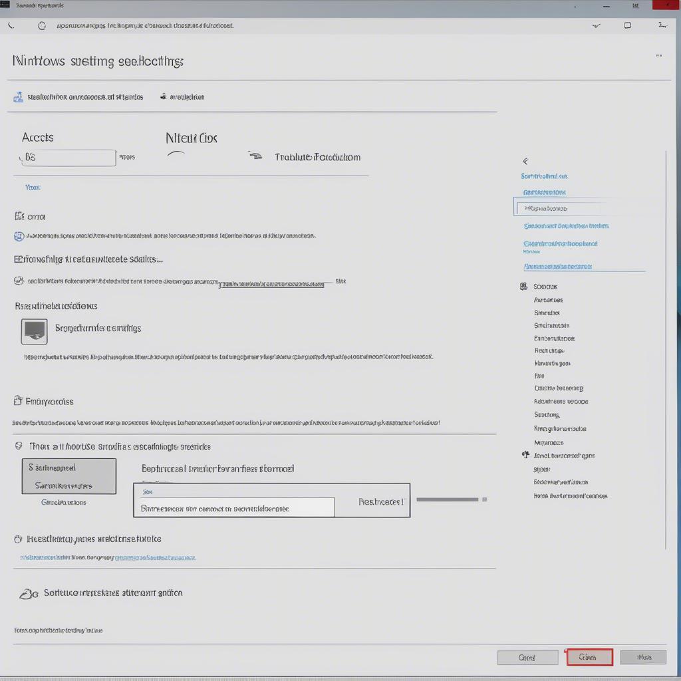Click the gray two-line S 3arlnenaprcerl button

coord(69,476)
